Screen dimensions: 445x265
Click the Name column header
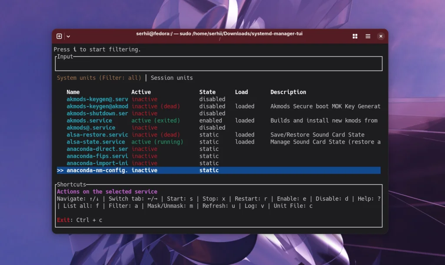pyautogui.click(x=73, y=92)
